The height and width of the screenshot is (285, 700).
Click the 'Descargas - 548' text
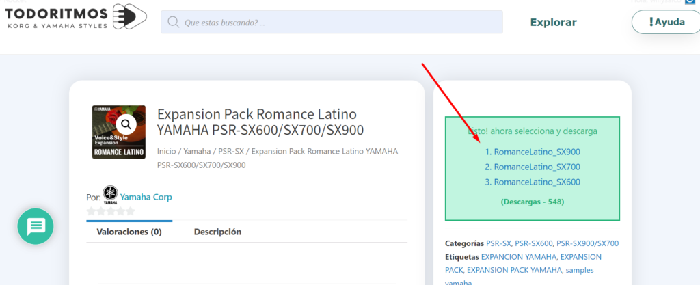pos(533,202)
